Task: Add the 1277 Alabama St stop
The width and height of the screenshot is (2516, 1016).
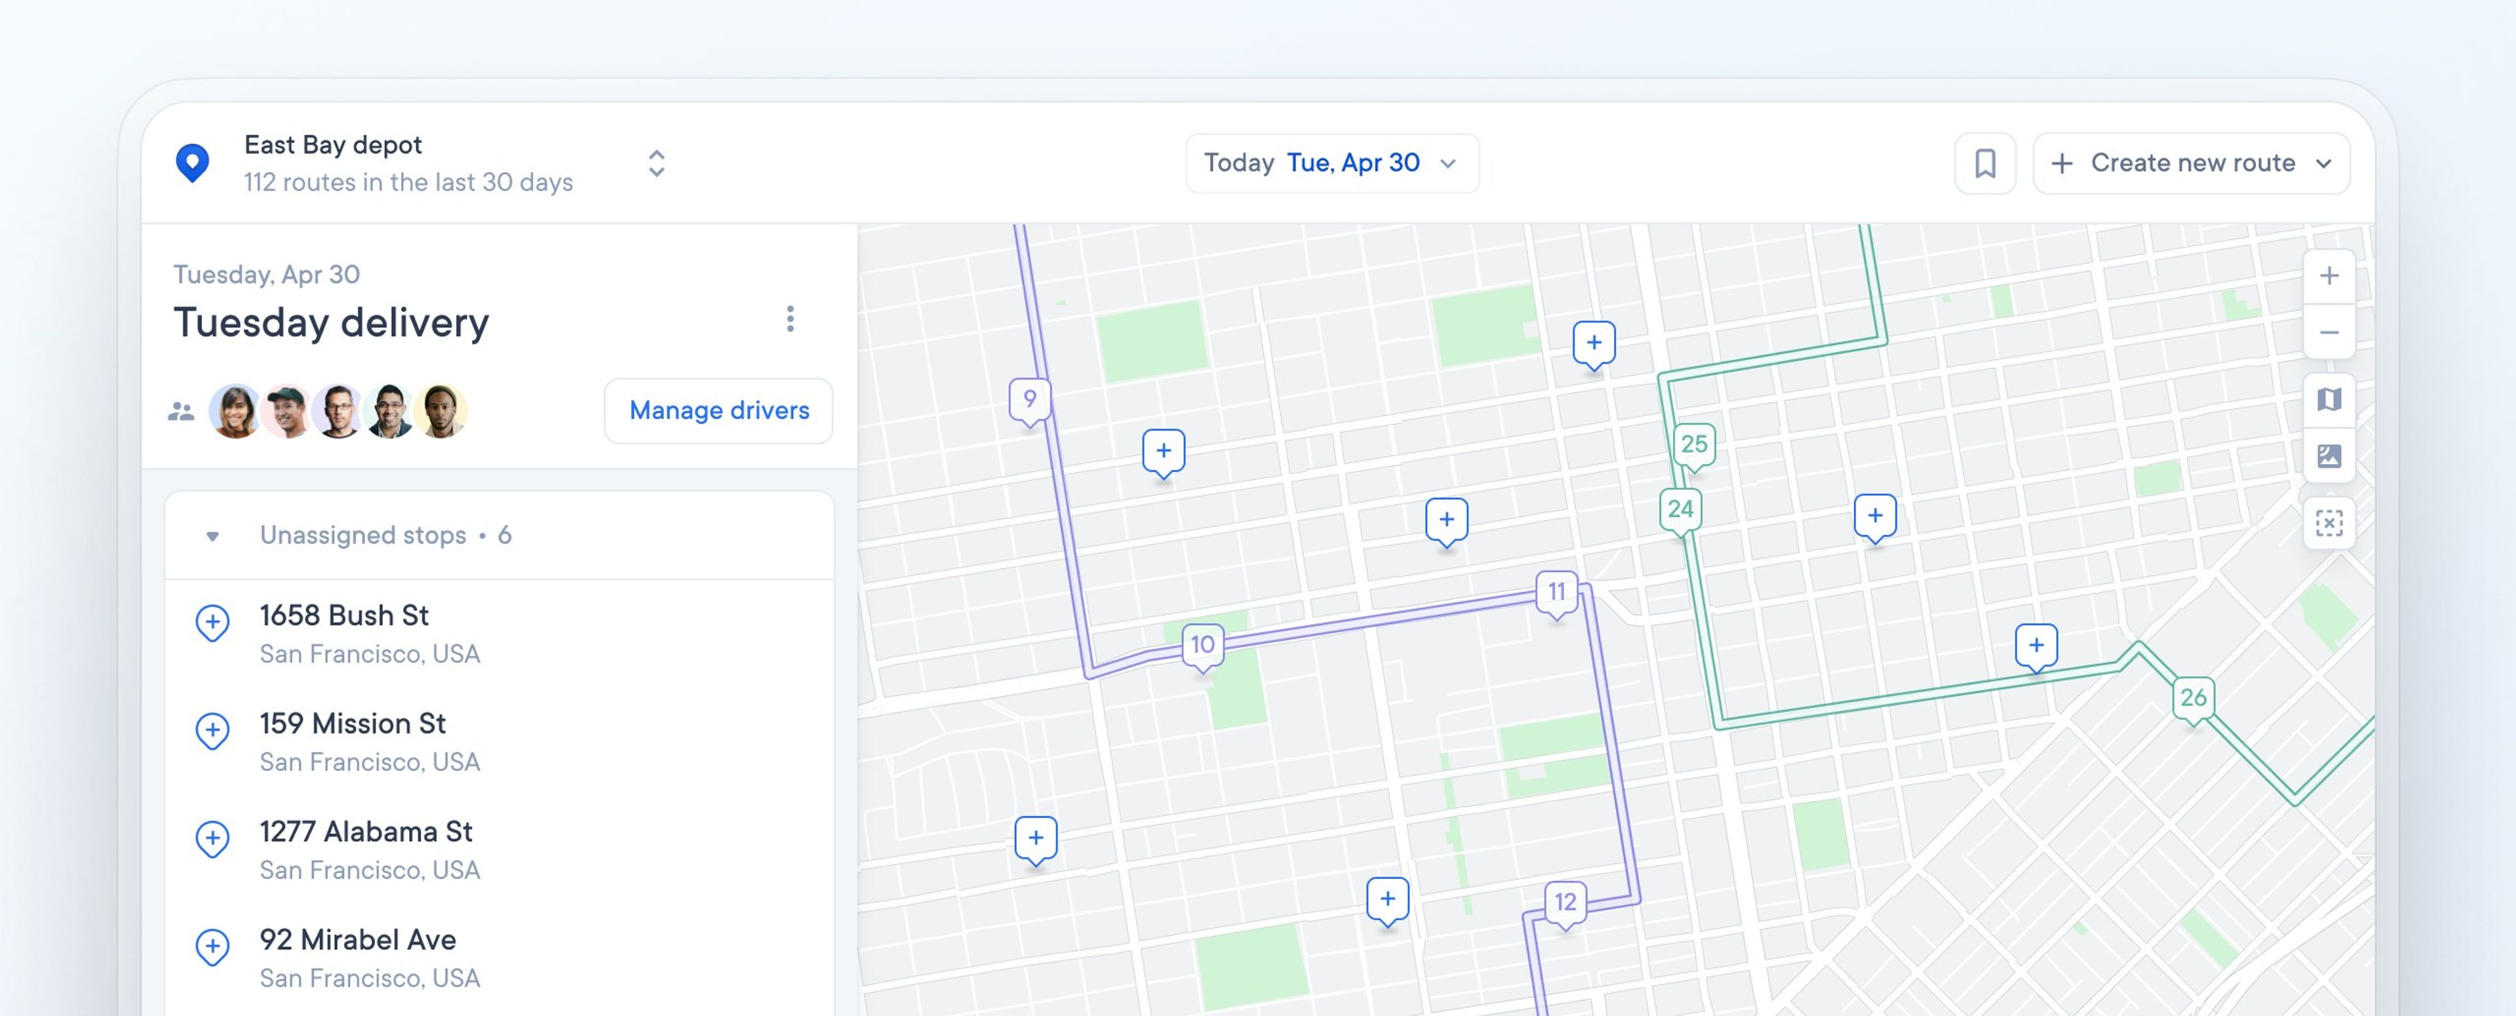Action: 212,838
